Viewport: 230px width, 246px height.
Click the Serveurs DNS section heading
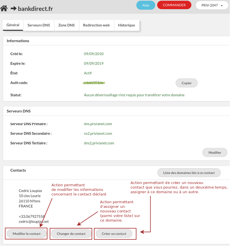coord(18,111)
